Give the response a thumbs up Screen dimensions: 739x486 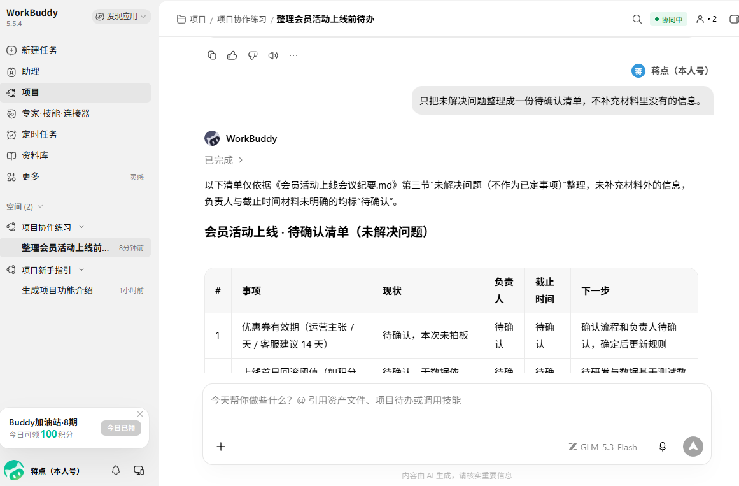pyautogui.click(x=232, y=55)
